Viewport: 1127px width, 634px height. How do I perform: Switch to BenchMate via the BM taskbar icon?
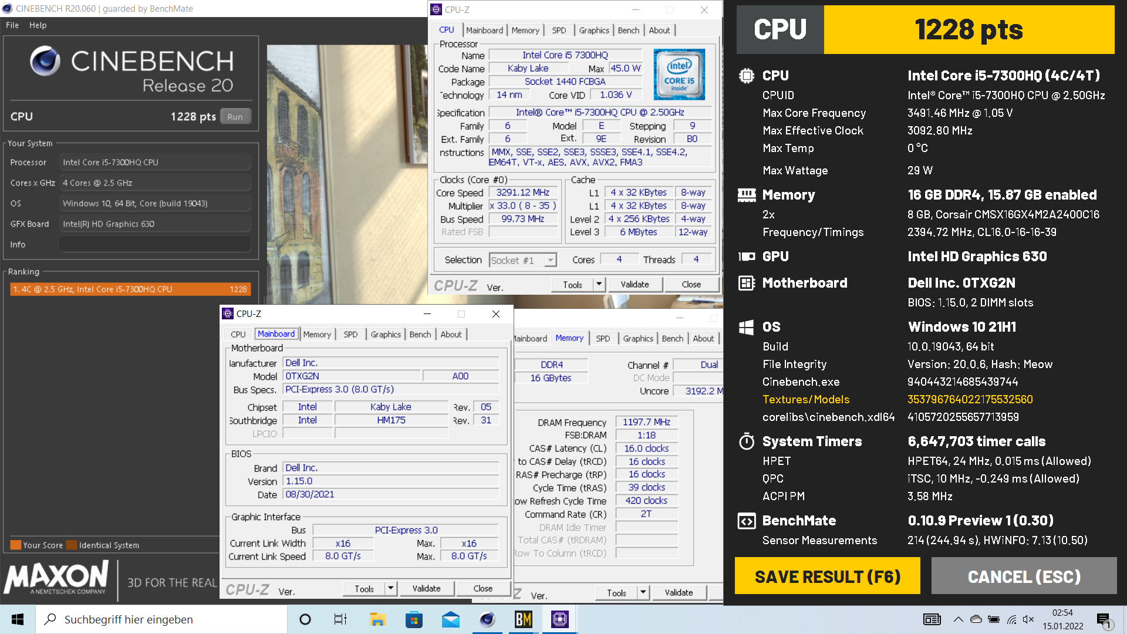click(x=523, y=619)
